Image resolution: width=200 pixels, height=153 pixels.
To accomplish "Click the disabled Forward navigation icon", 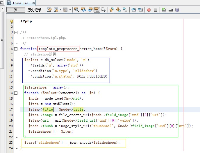I will pyautogui.click(x=65, y=10).
